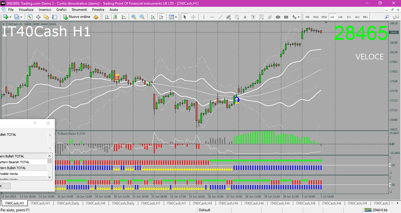This screenshot has height=213, width=401.
Task: Open the search magnifier icon
Action: [387, 17]
